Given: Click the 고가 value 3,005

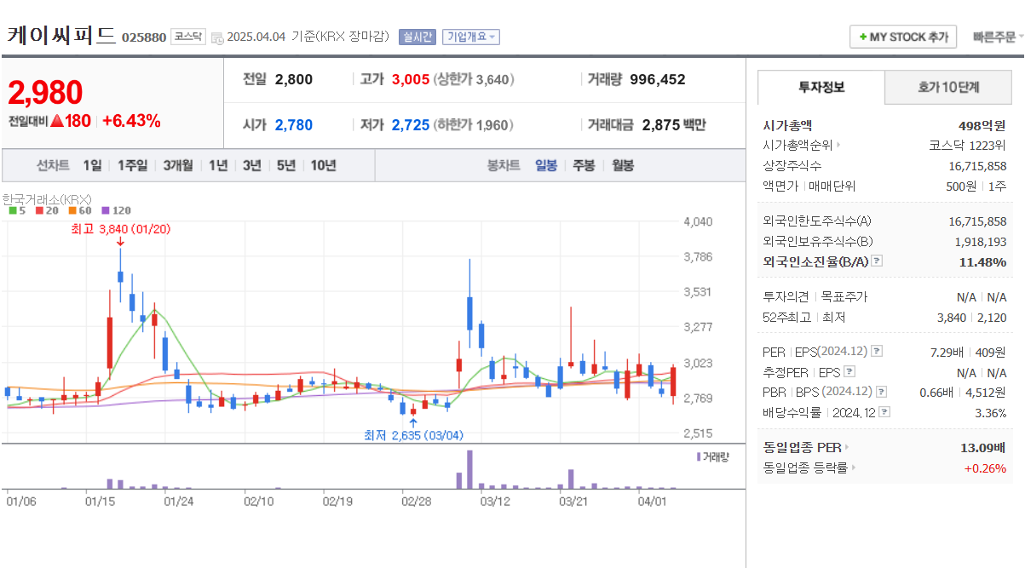Looking at the screenshot, I should click(411, 79).
